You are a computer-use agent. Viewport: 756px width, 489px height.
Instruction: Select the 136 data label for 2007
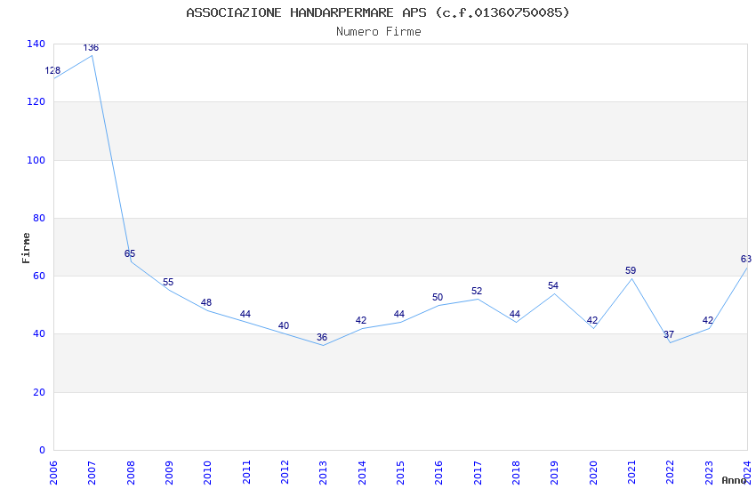(x=91, y=48)
